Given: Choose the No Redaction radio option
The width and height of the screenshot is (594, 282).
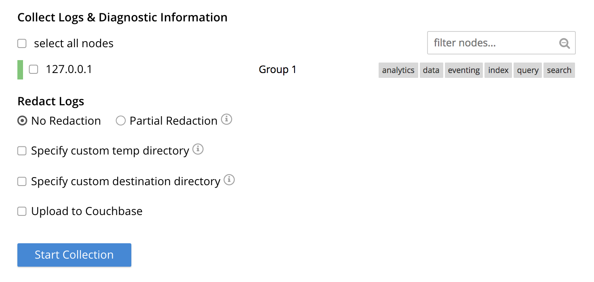Looking at the screenshot, I should point(23,121).
